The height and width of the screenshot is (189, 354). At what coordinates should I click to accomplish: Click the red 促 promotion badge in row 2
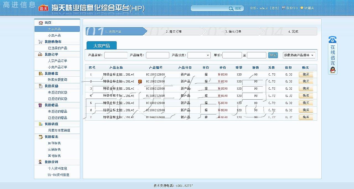pos(140,81)
